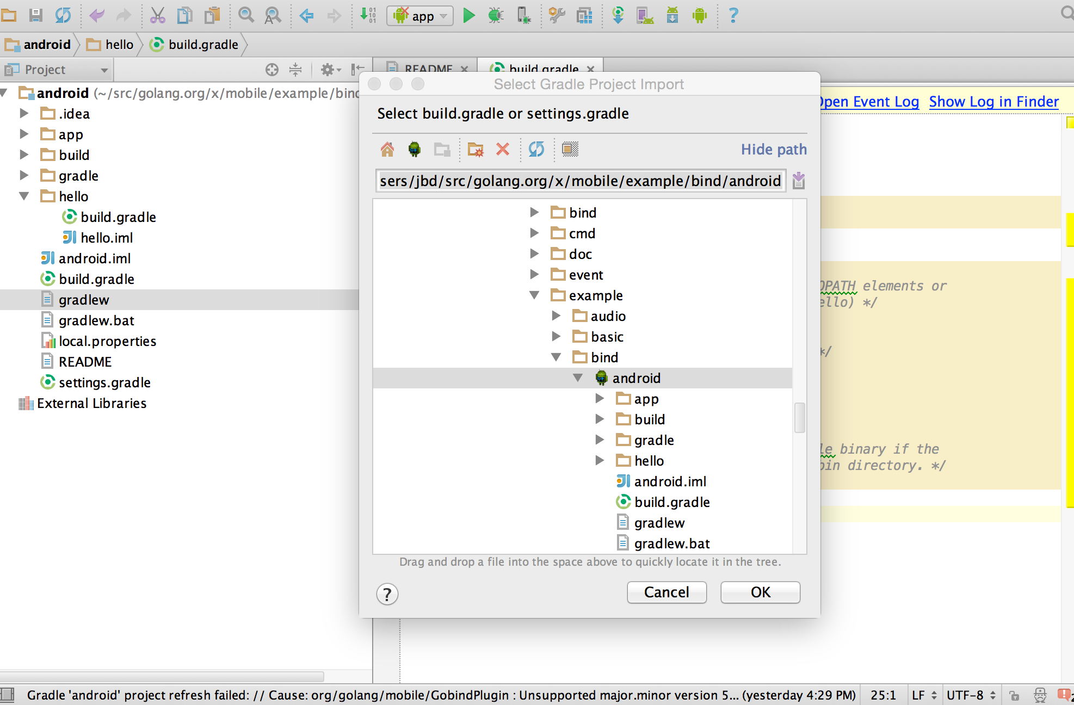The width and height of the screenshot is (1074, 705).
Task: Click the New Folder icon in dialog
Action: 476,149
